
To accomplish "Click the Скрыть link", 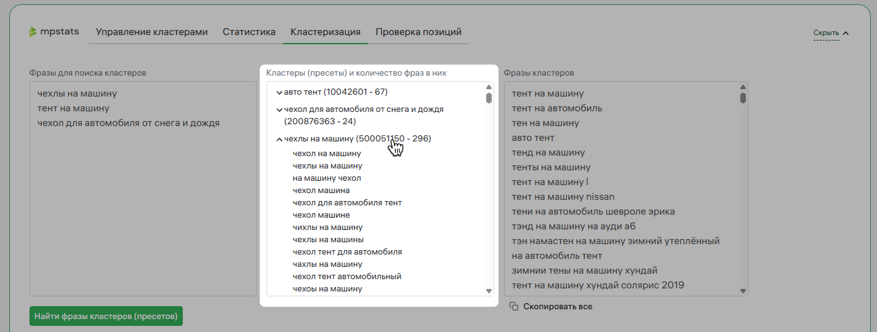I will 826,33.
